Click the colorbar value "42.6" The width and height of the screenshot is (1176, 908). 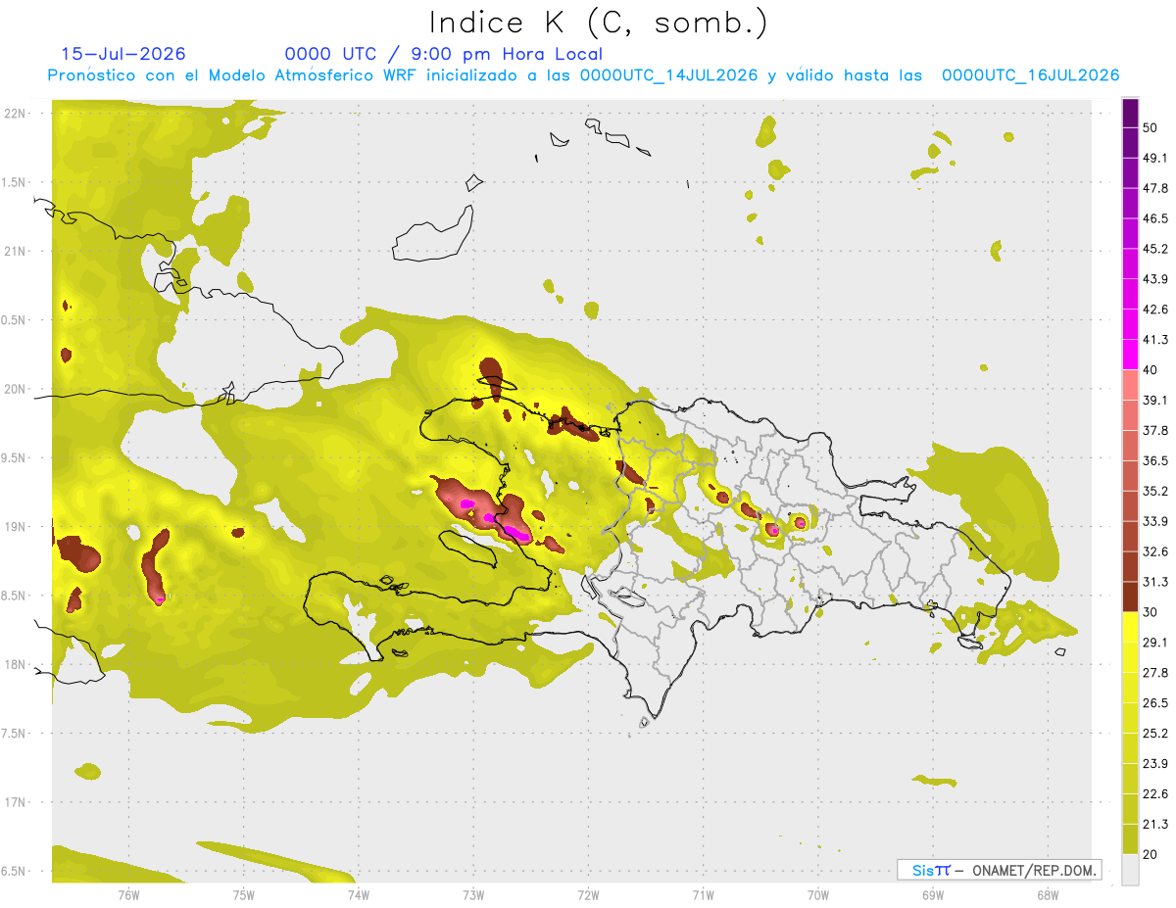1155,310
